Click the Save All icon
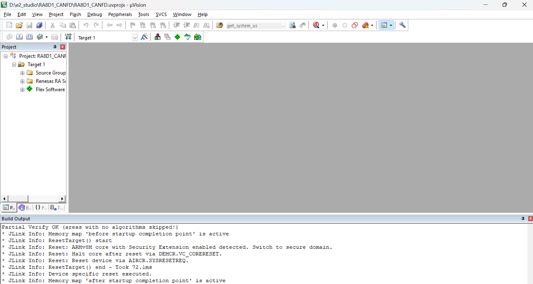Screen dimensions: 533x284 tap(39, 25)
